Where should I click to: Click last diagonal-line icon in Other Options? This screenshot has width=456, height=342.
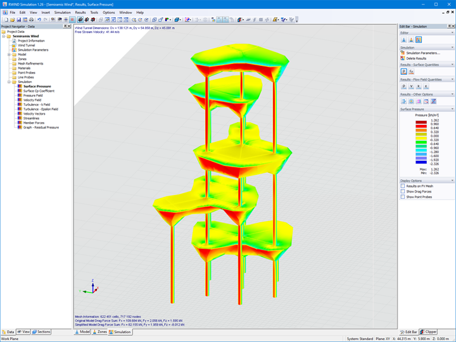tap(433, 101)
